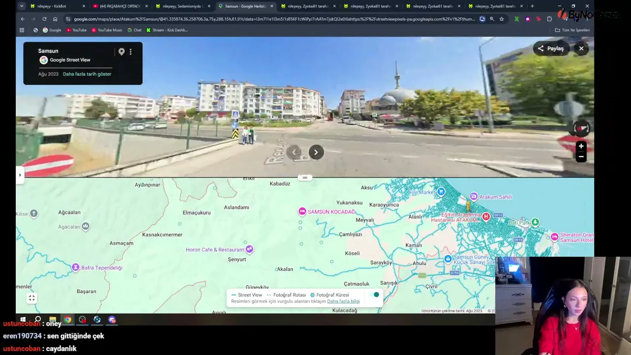Screen dimensions: 631x355
Task: Reload the current Google Maps page
Action: point(44,19)
